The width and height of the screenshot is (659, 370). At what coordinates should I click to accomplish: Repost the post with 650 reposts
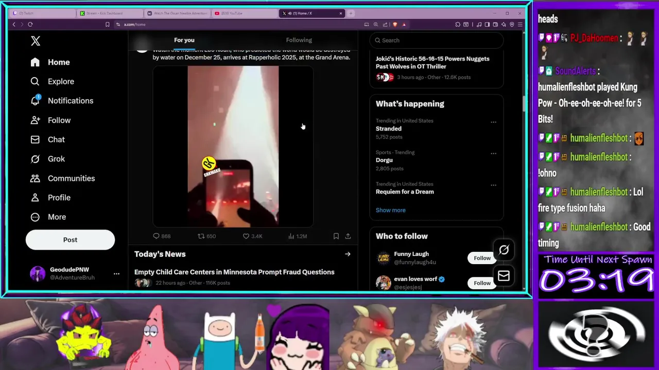(x=207, y=236)
